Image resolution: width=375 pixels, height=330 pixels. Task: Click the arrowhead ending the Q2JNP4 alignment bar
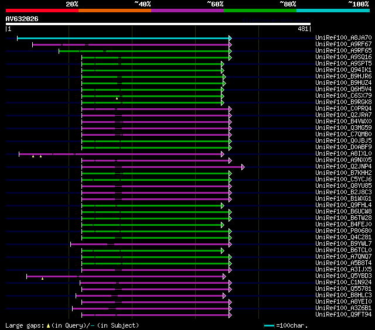click(x=243, y=167)
